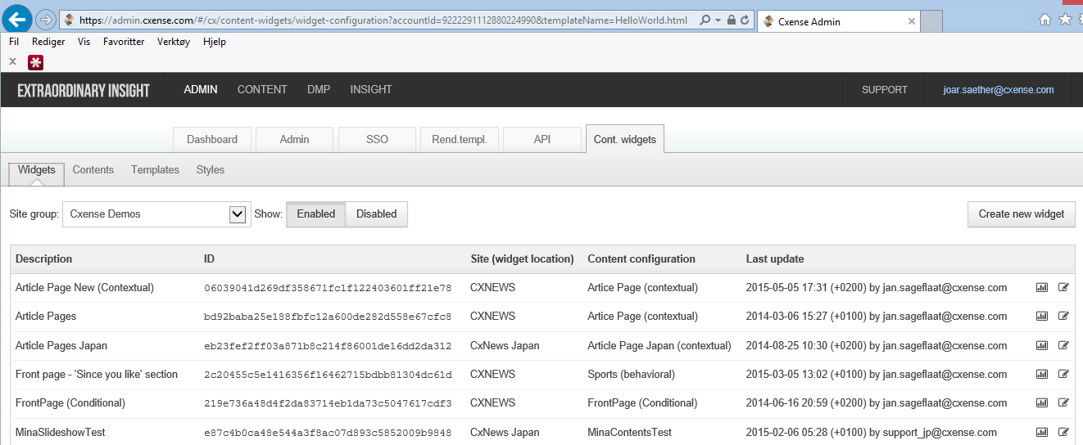Click the red asterisk toolbar icon
The height and width of the screenshot is (445, 1083).
[x=35, y=62]
